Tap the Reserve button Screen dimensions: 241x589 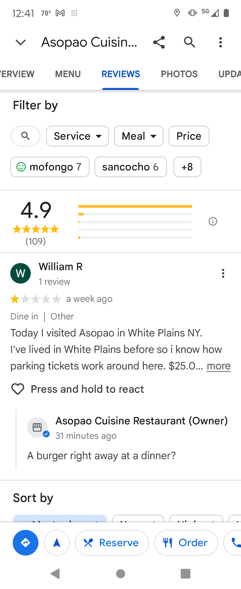point(112,543)
